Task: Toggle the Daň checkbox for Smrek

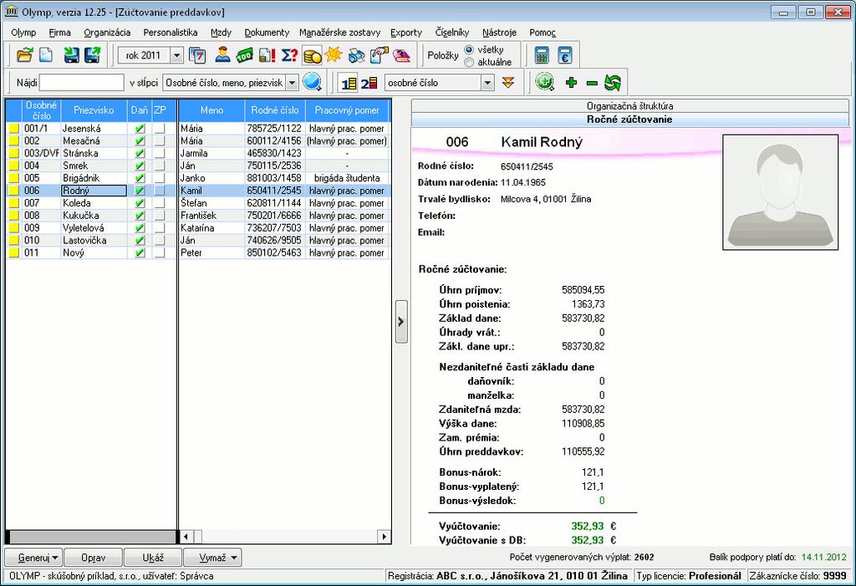Action: coord(140,166)
